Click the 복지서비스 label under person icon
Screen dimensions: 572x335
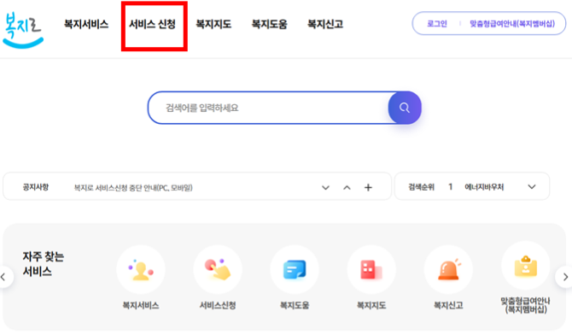pyautogui.click(x=141, y=305)
